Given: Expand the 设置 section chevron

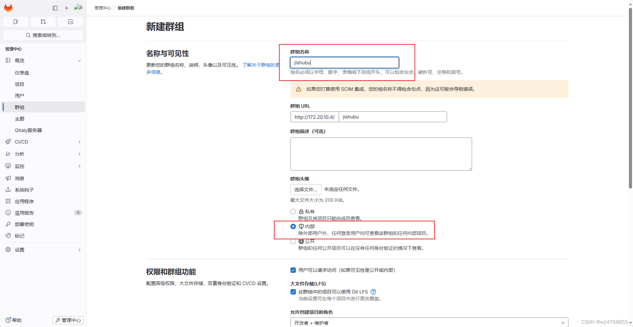Looking at the screenshot, I should pos(79,250).
